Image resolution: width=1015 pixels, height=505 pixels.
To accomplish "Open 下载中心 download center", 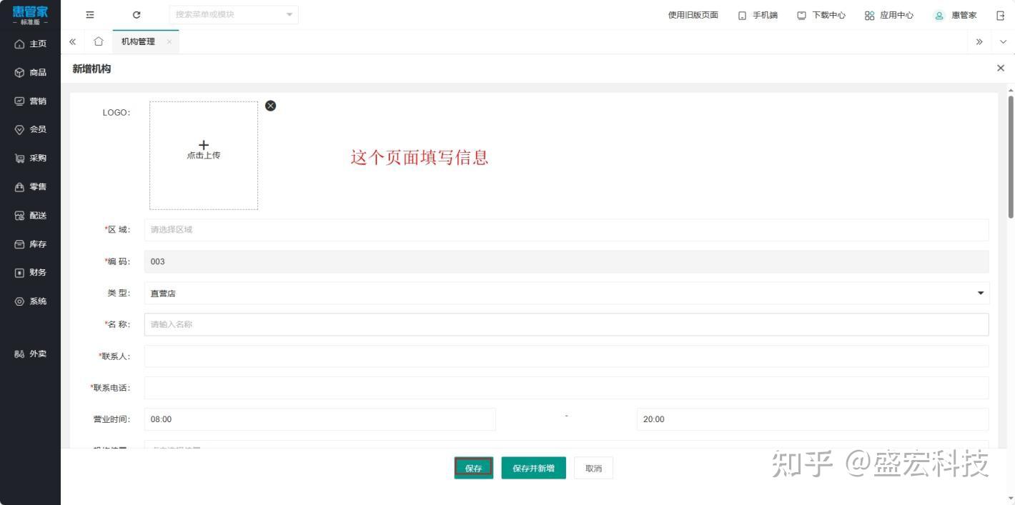I will 821,15.
